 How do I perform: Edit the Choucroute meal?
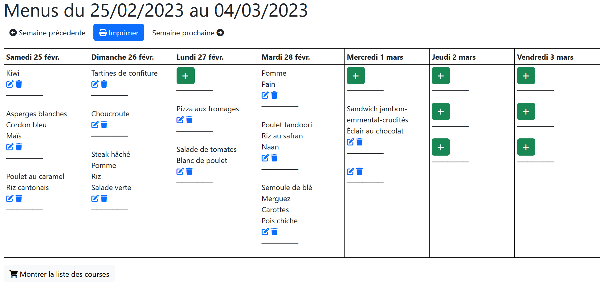tap(95, 125)
